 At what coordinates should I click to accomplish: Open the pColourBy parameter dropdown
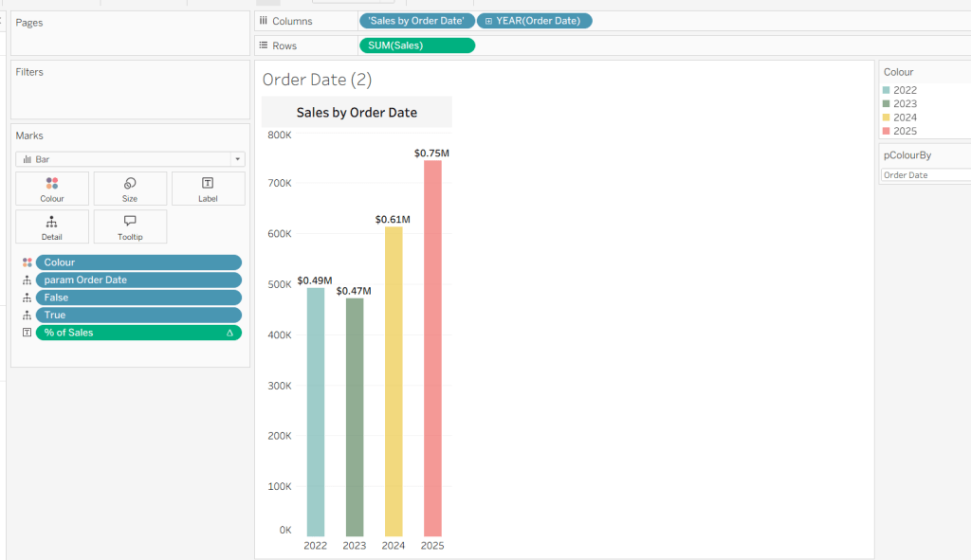tap(925, 175)
